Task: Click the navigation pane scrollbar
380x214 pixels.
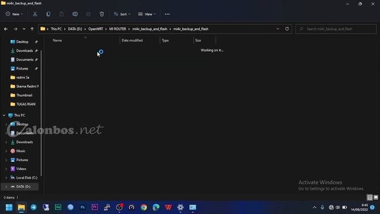Action: click(x=41, y=113)
